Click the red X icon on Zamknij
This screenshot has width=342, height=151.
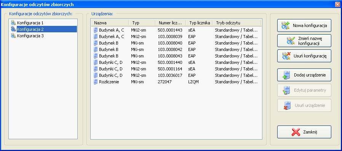click(296, 132)
